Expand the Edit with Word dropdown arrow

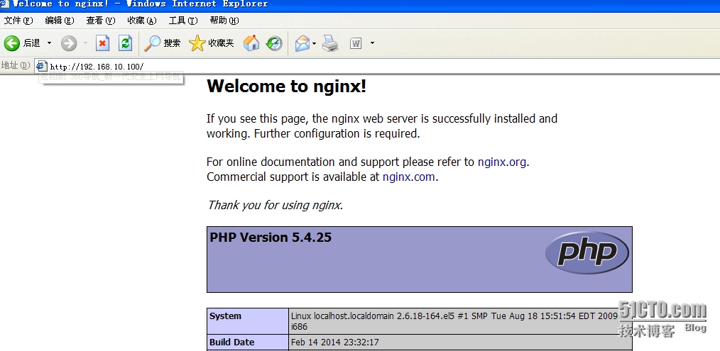[x=372, y=43]
